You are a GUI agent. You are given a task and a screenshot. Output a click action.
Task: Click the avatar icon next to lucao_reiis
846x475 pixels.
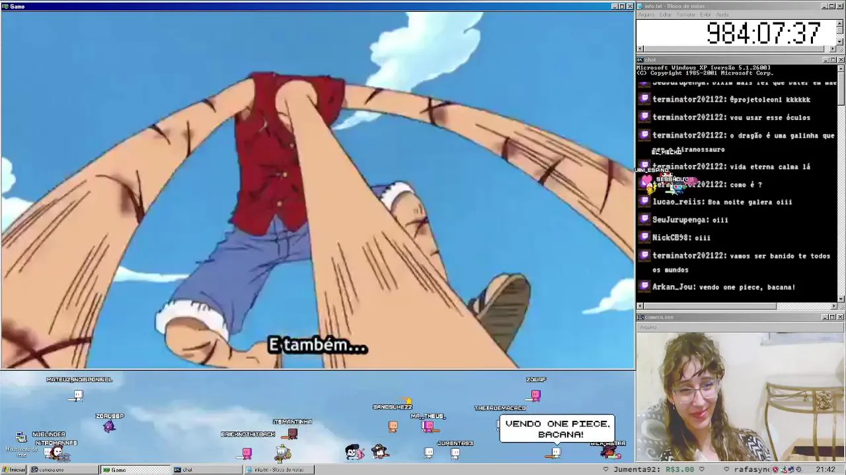click(x=644, y=201)
